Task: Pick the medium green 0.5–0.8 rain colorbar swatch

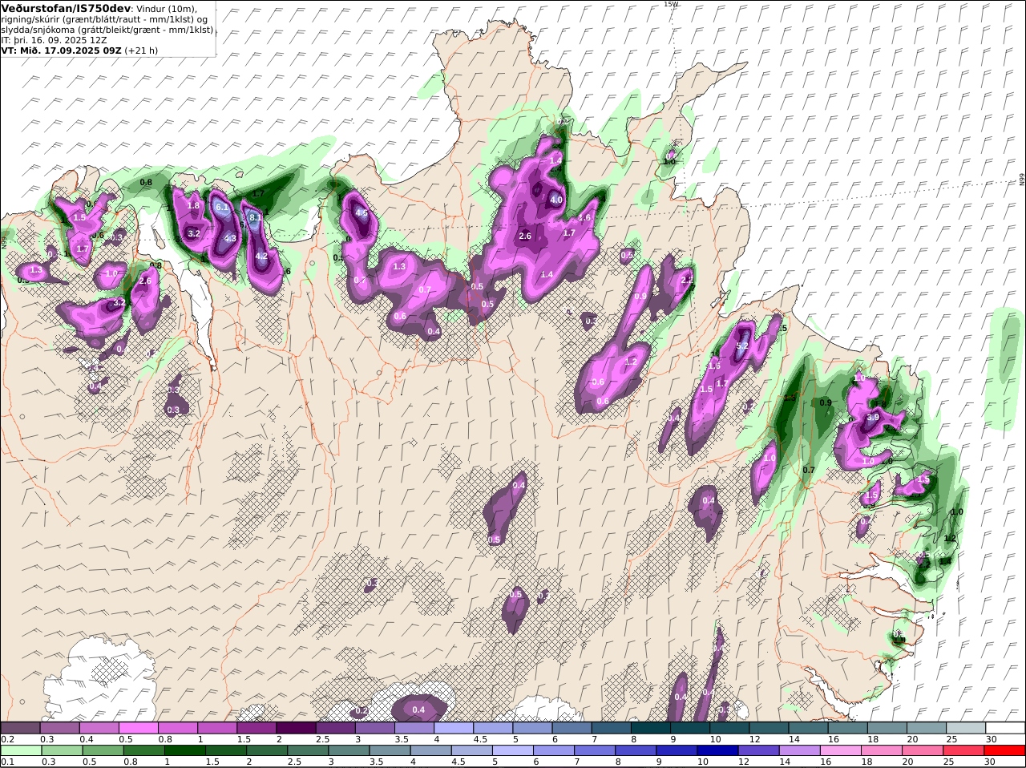Action: tap(103, 750)
